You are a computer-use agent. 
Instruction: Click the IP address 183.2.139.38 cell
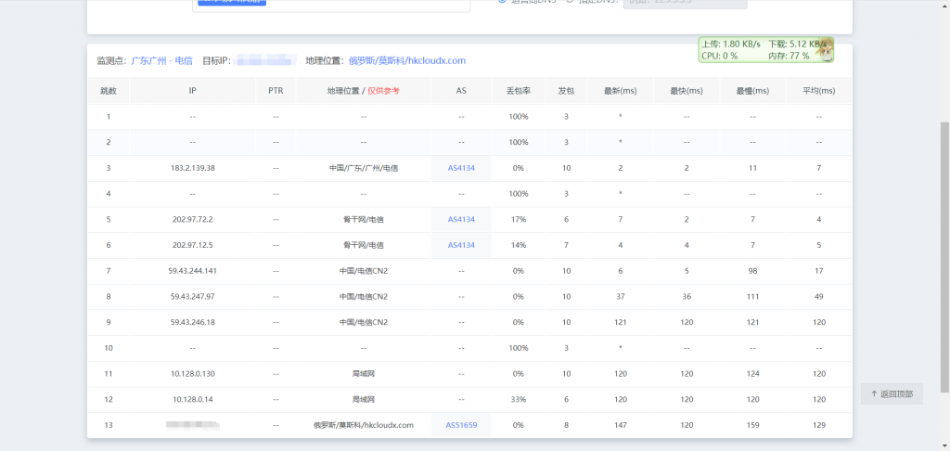point(193,168)
